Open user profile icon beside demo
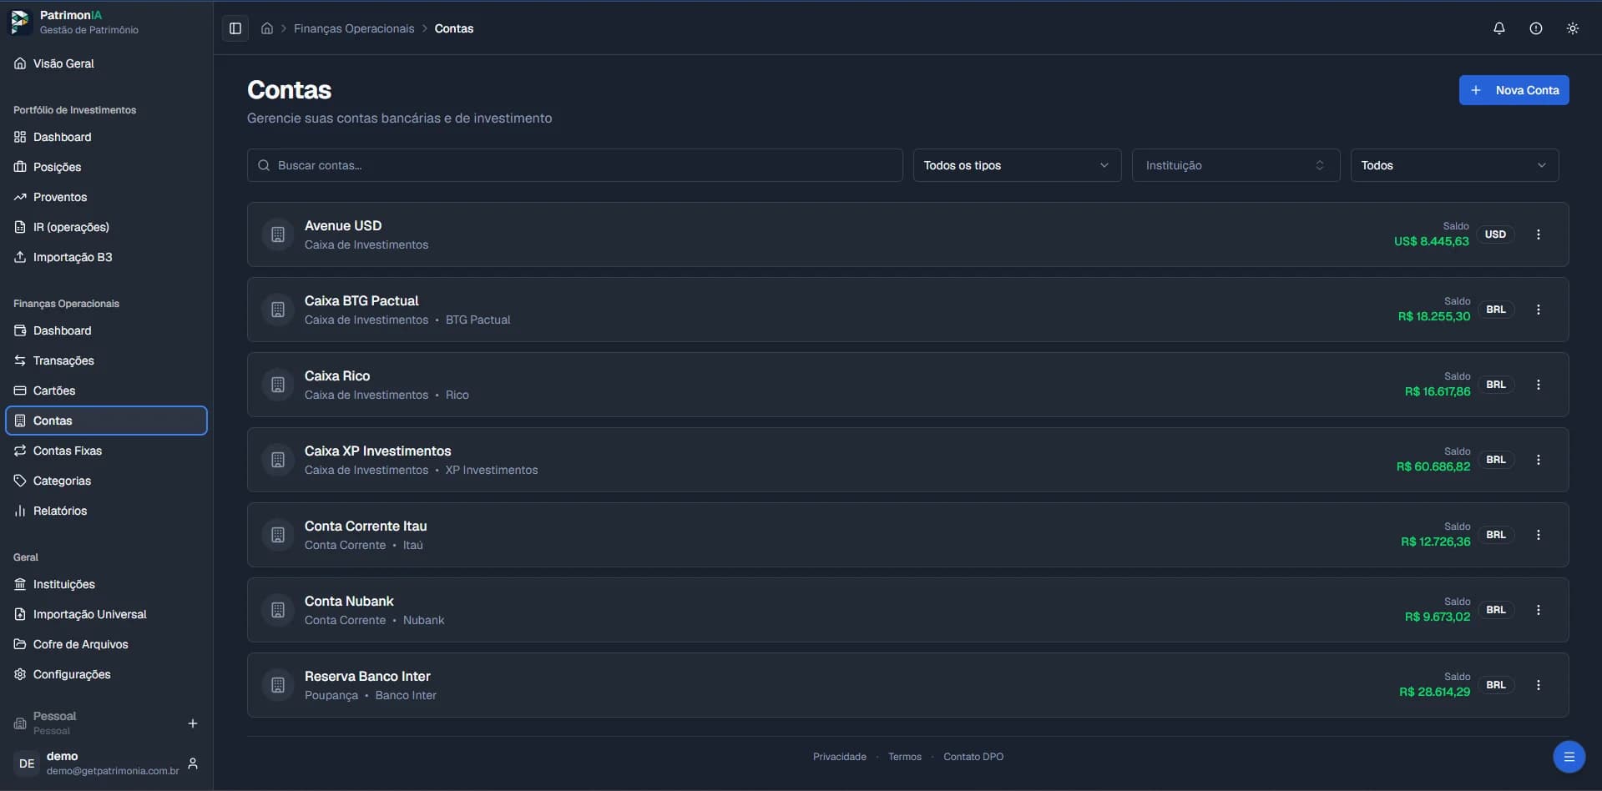1602x791 pixels. click(193, 763)
